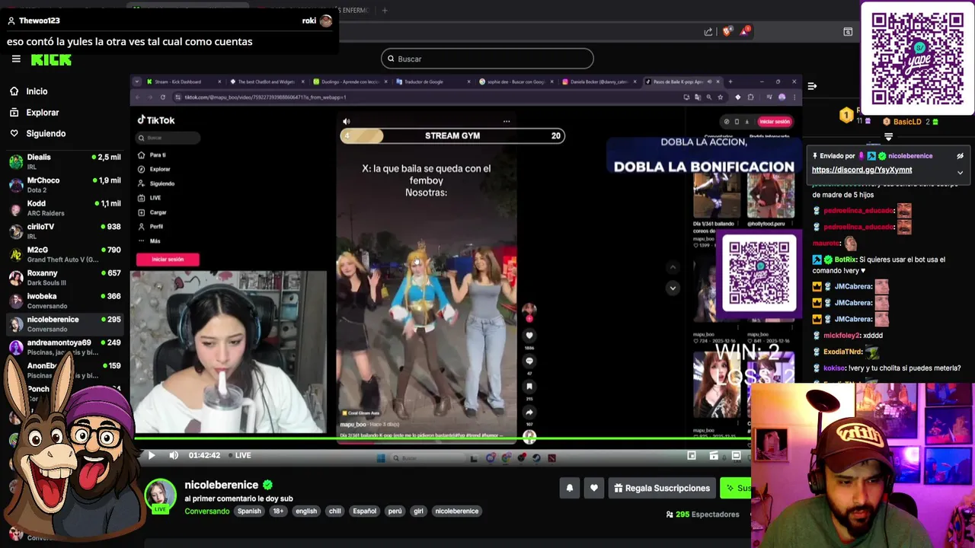Toggle theater mode on the Kick player
975x548 pixels.
coord(714,455)
